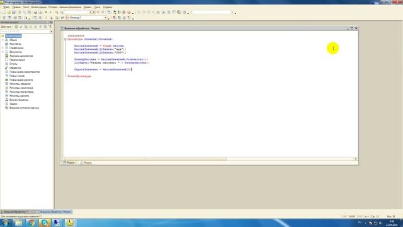Select Журналы документов in the tree
Image resolution: width=403 pixels, height=227 pixels.
pos(21,56)
